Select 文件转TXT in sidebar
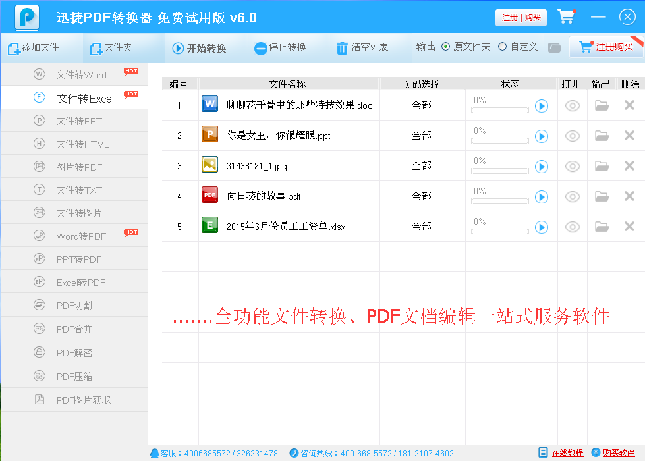The width and height of the screenshot is (645, 461). coord(74,190)
